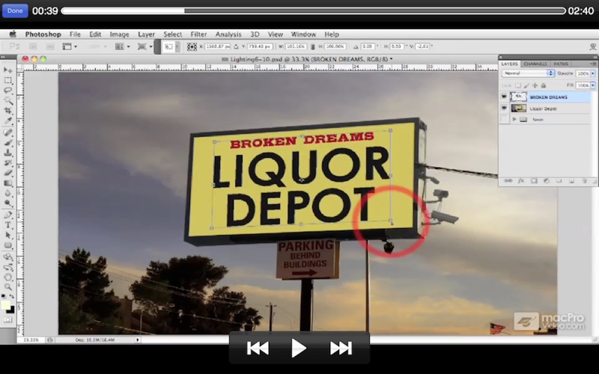Select the Quick Selection tool
This screenshot has width=599, height=374.
coord(7,100)
